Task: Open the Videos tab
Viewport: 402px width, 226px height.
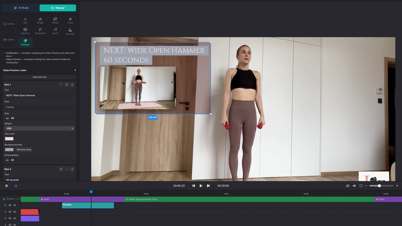Action: [9, 40]
